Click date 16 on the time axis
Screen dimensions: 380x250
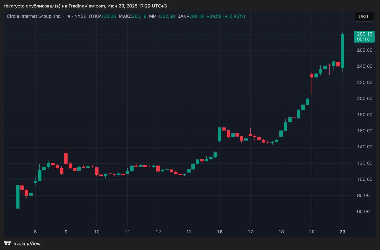coord(220,232)
